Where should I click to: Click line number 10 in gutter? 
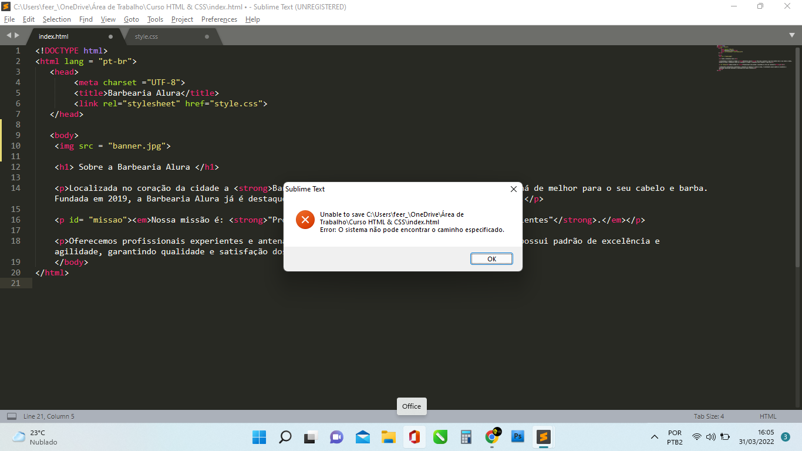16,146
